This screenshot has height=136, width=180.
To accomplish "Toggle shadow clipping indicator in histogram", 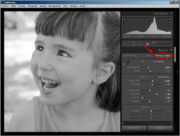I will point(125,19).
